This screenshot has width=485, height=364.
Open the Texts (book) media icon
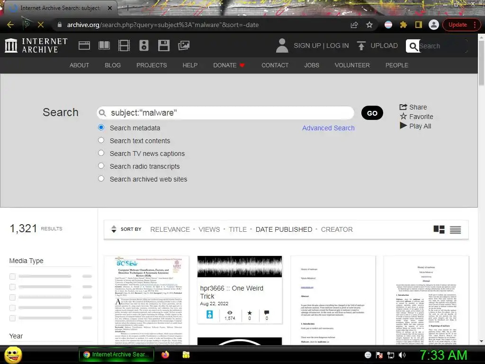104,45
